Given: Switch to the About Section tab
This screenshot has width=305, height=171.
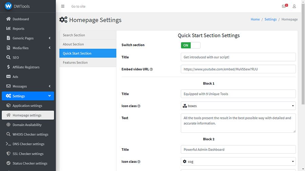Looking at the screenshot, I should [x=73, y=44].
